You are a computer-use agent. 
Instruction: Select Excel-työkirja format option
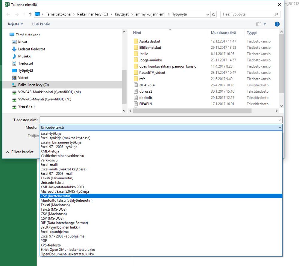[161, 134]
